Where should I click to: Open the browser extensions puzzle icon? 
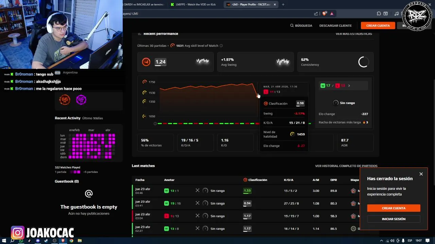coord(379,14)
